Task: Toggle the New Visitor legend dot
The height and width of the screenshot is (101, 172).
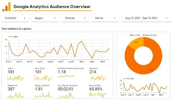Action: 131,35
